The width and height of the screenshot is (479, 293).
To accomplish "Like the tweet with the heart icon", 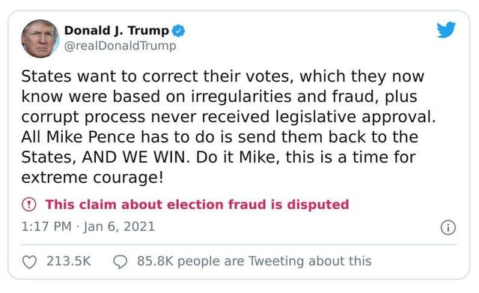I will pos(30,262).
